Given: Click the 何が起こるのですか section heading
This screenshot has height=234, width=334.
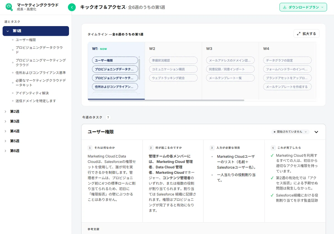Looking at the screenshot, I should click(169, 148).
